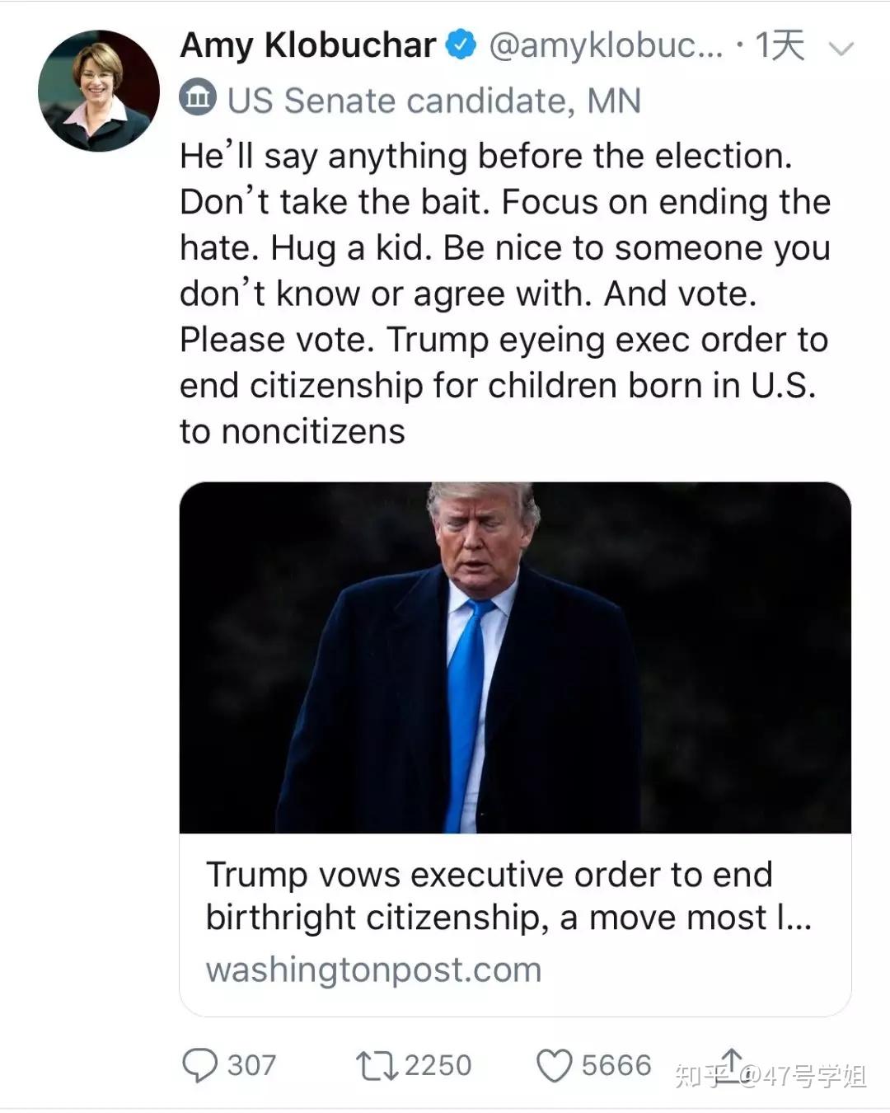Visit the washingtonpost.com source link
This screenshot has width=890, height=1113.
coord(373,970)
